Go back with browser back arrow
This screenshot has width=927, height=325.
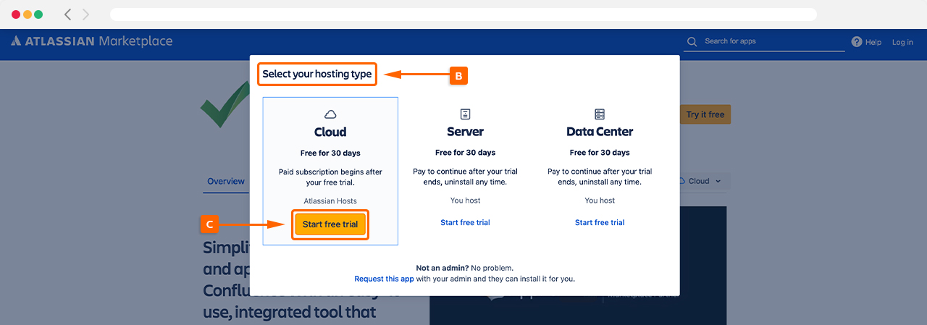pyautogui.click(x=68, y=14)
